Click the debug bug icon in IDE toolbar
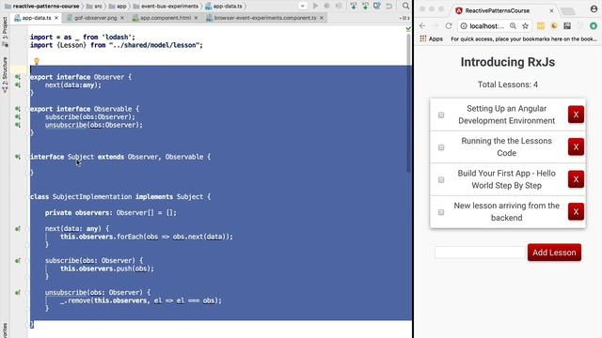The image size is (602, 338). click(x=327, y=6)
